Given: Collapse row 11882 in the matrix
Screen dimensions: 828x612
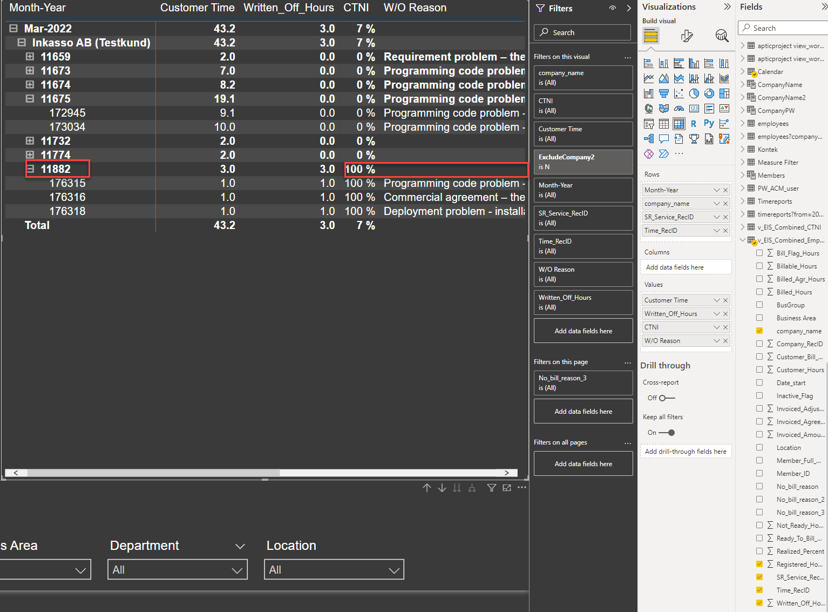Looking at the screenshot, I should click(x=30, y=169).
